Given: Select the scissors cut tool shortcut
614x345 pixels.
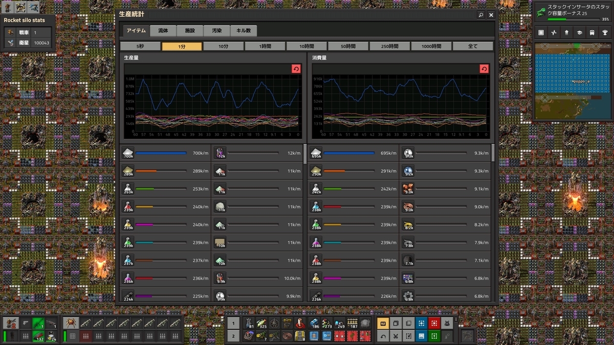Looking at the screenshot, I should 396,336.
